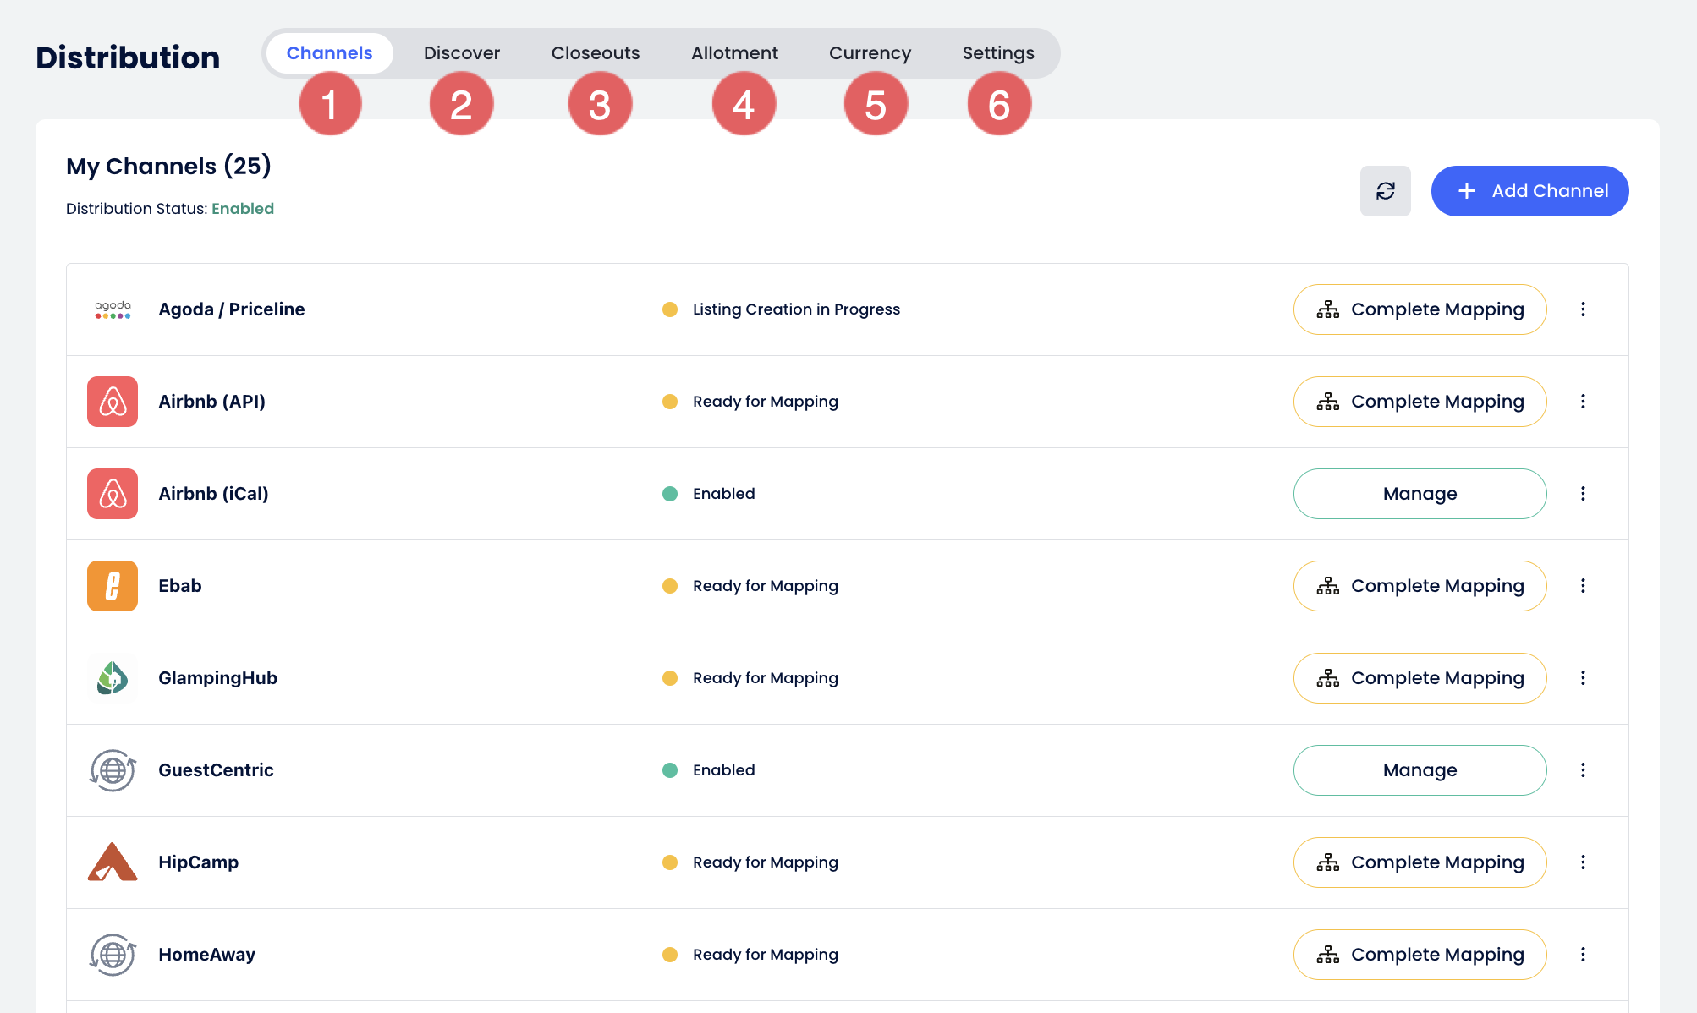
Task: Click the orange Ebab logo icon
Action: click(x=113, y=586)
